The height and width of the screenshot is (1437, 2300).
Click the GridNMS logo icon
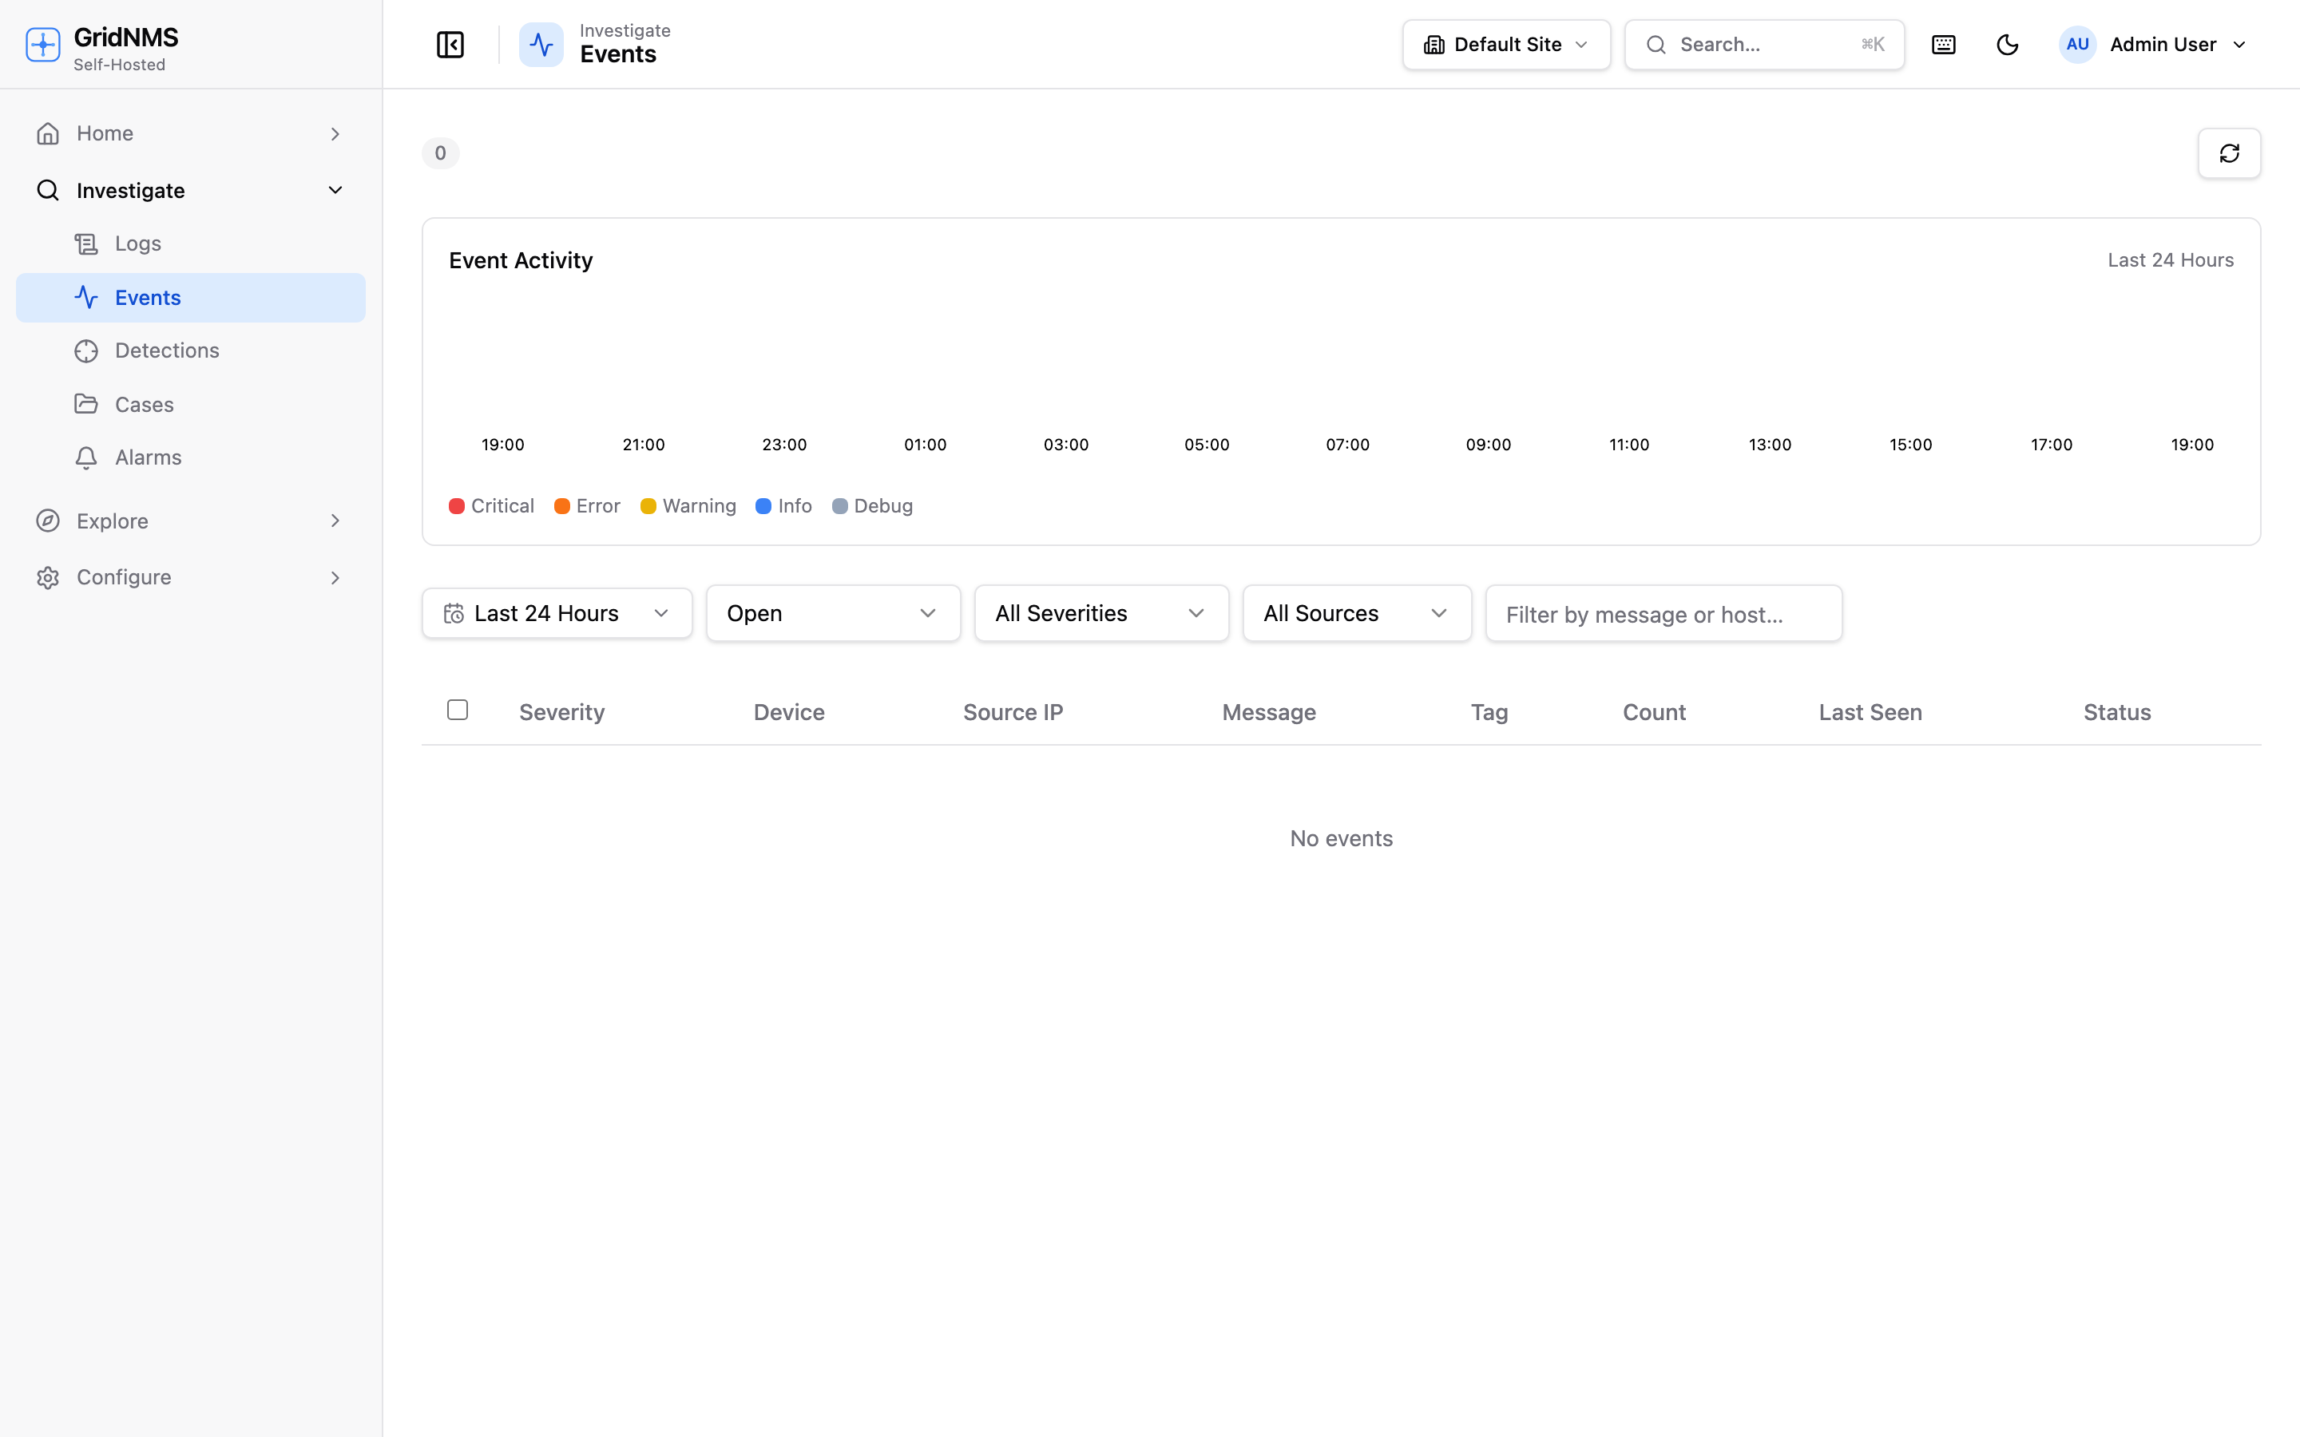coord(43,45)
